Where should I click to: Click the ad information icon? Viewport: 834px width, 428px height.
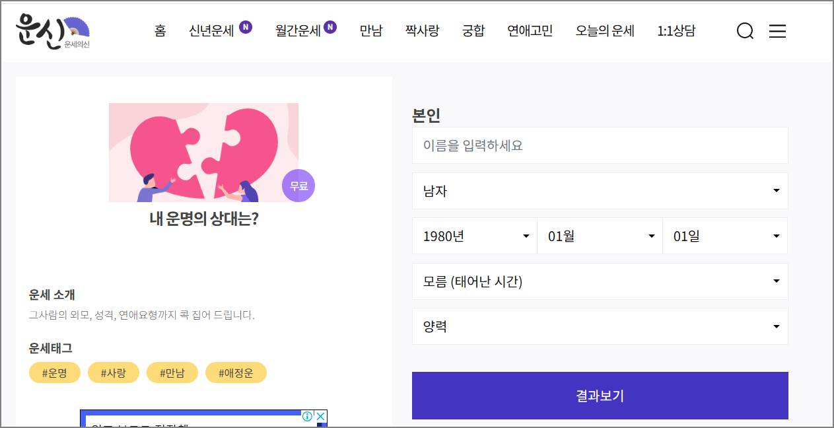pyautogui.click(x=306, y=416)
